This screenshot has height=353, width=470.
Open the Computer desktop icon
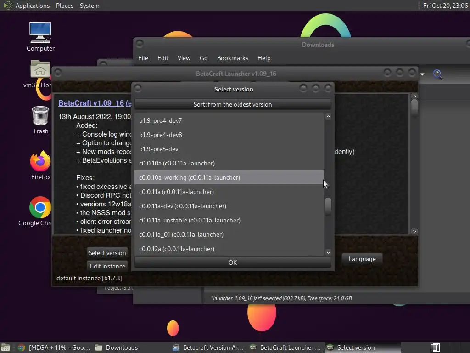click(40, 36)
